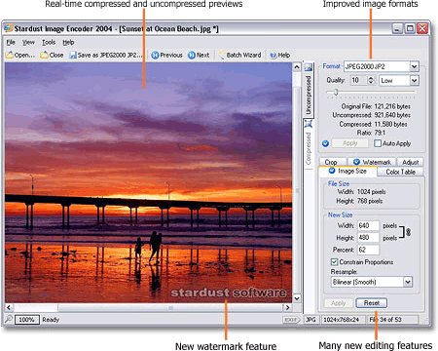Click the Compressed 11,580 bytes value
Viewport: 438px width, 351px height.
pyautogui.click(x=390, y=124)
